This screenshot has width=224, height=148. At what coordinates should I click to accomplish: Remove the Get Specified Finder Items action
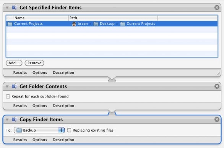point(217,7)
